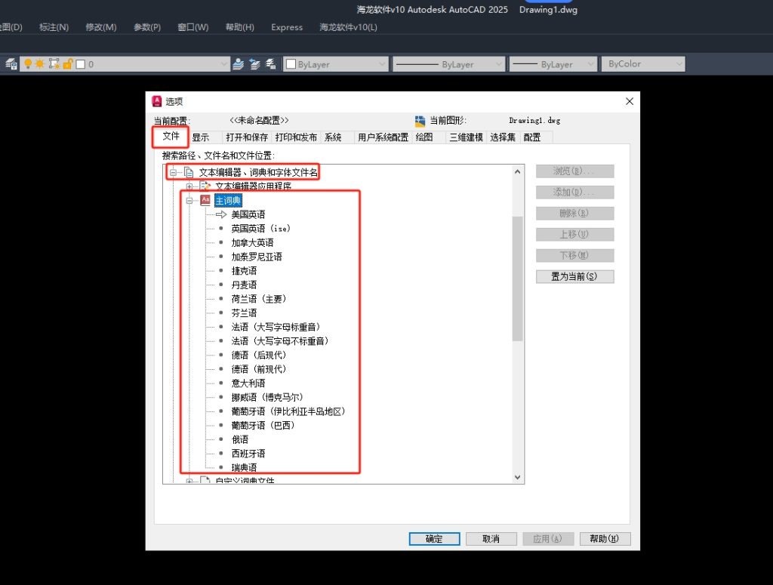Click the tree list scroll-up arrow
773x585 pixels.
(x=517, y=171)
